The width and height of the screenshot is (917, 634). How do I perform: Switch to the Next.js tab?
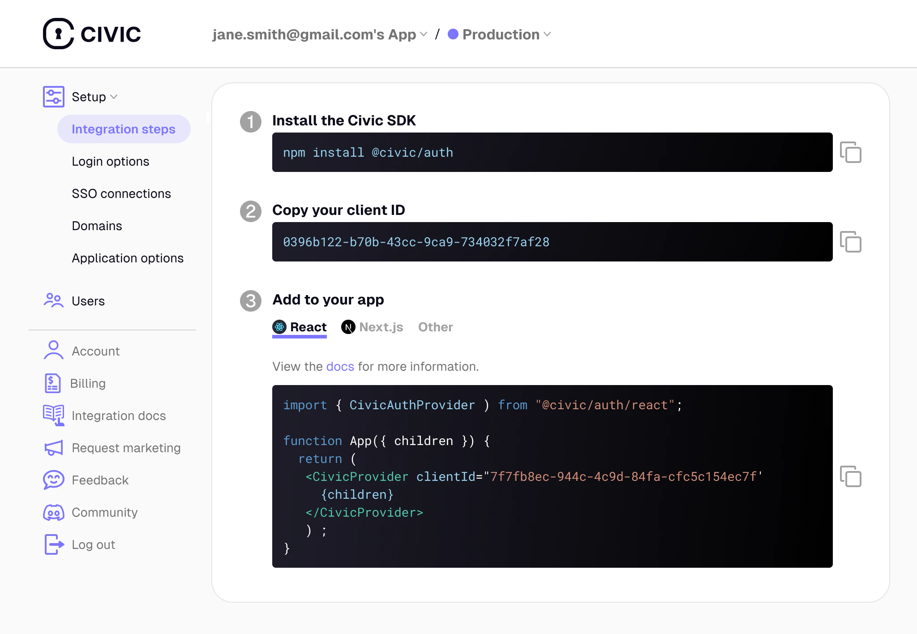[373, 327]
